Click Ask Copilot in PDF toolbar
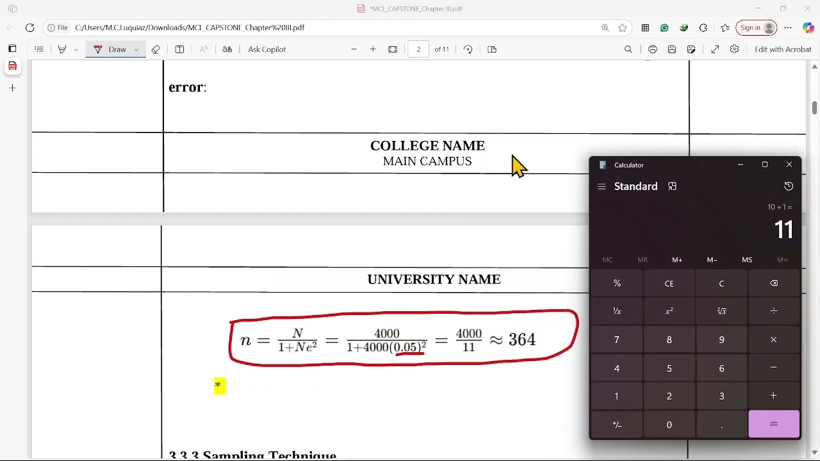 tap(267, 49)
